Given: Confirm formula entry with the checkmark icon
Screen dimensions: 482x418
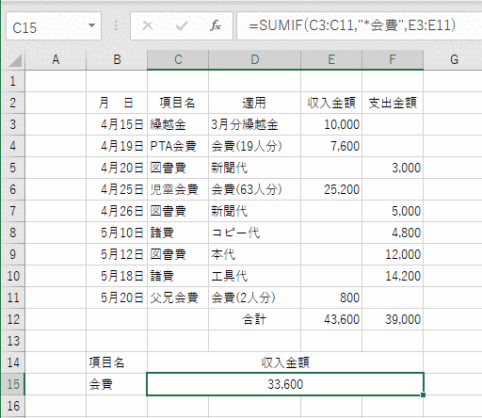Looking at the screenshot, I should (182, 25).
